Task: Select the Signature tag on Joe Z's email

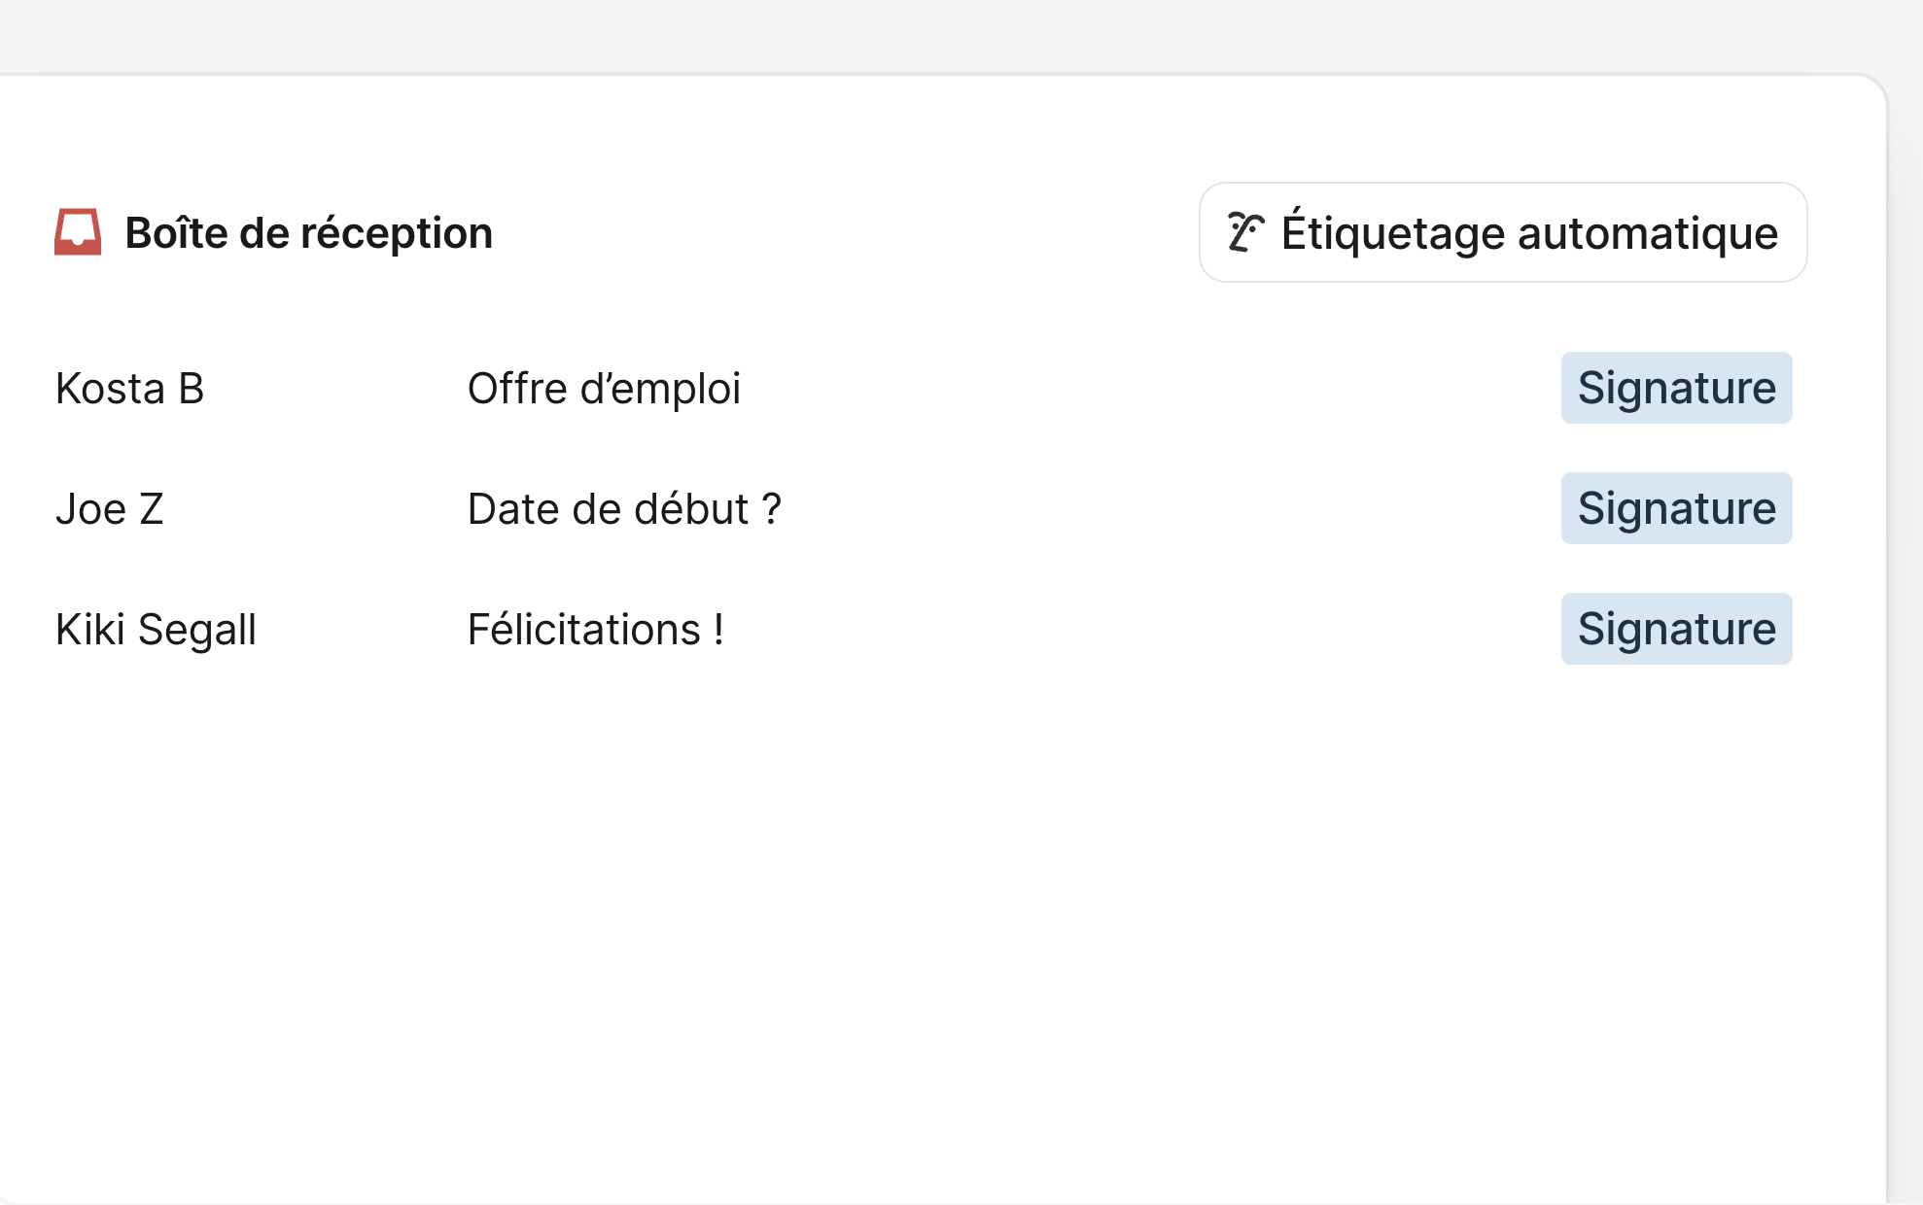Action: (1676, 507)
